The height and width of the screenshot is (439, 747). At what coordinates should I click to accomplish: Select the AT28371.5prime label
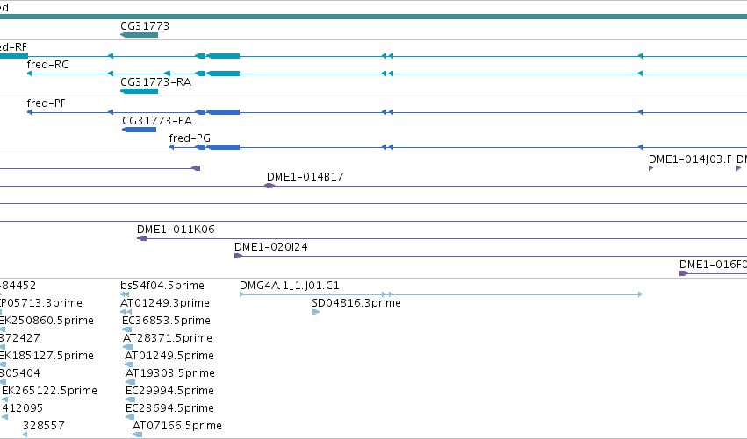[x=167, y=337]
